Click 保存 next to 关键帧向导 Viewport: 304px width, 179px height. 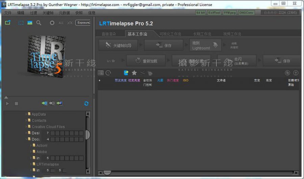pyautogui.click(x=164, y=45)
